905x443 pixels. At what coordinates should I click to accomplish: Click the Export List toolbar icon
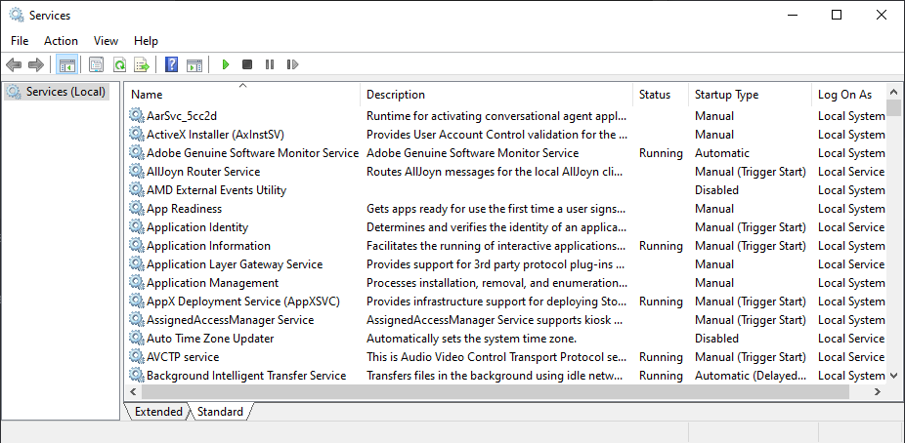[x=142, y=64]
